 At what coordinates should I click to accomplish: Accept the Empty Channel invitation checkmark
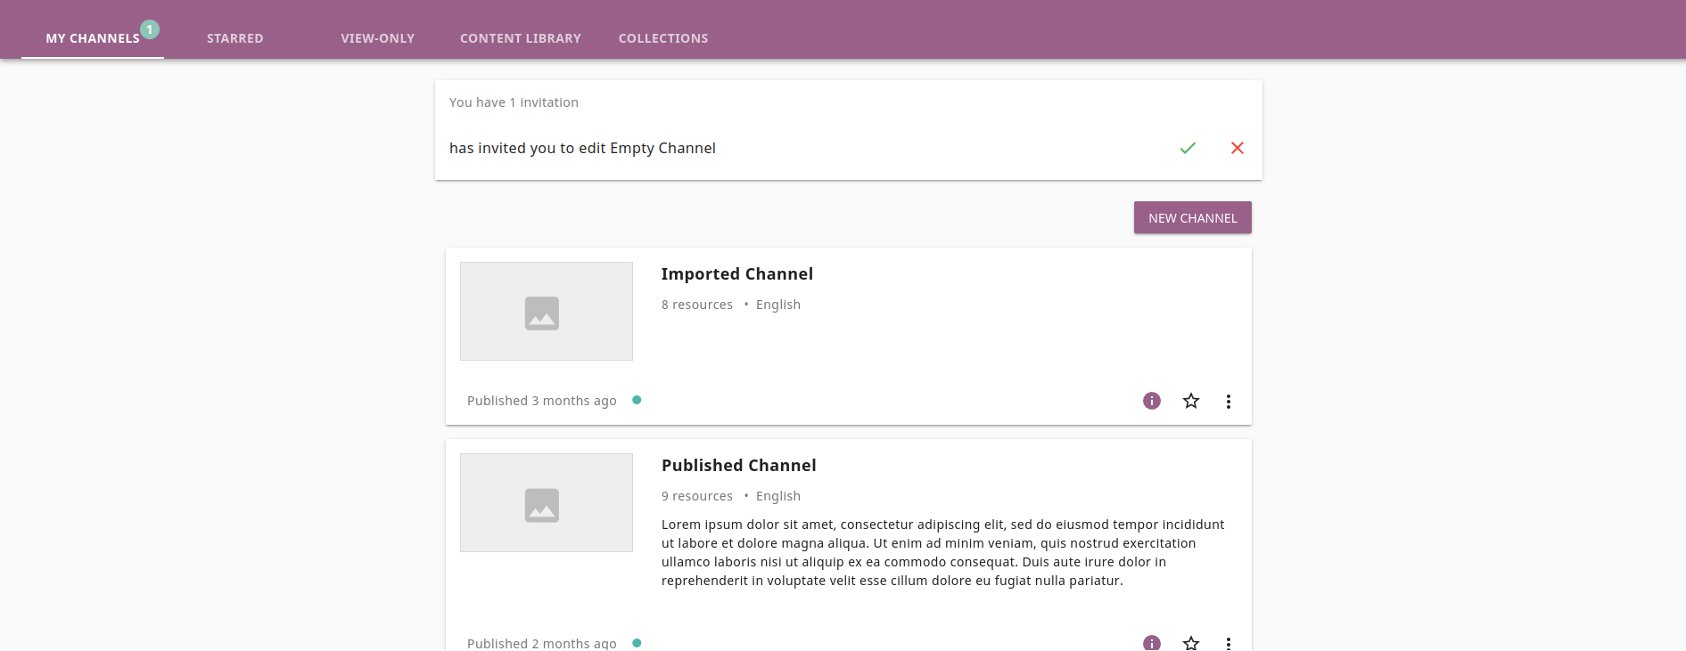click(x=1188, y=148)
